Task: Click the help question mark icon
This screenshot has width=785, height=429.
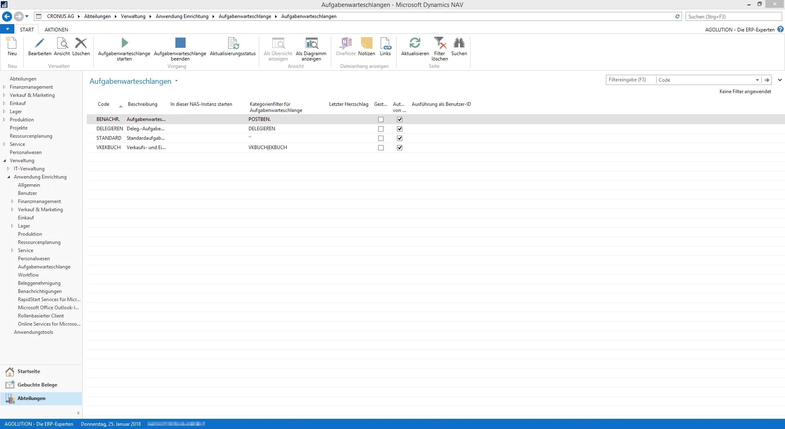Action: pyautogui.click(x=780, y=29)
